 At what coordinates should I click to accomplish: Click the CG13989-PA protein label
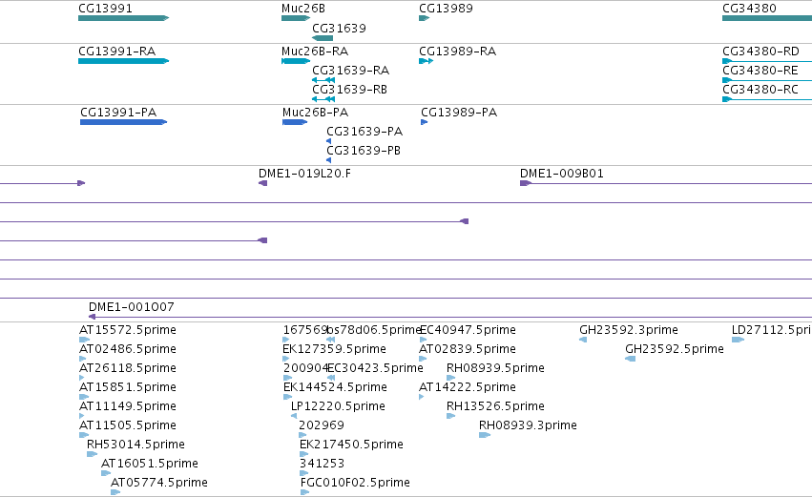click(x=459, y=113)
